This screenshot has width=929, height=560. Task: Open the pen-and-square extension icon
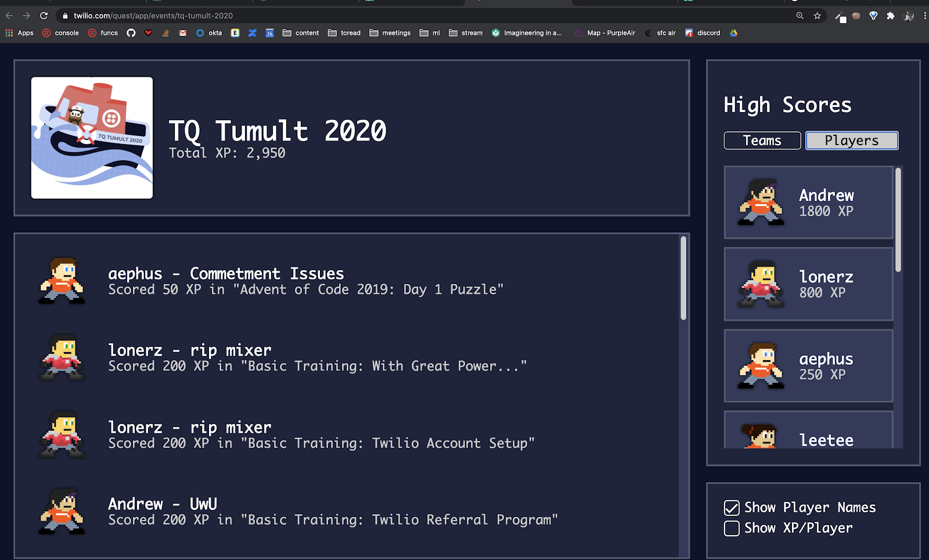click(x=840, y=17)
